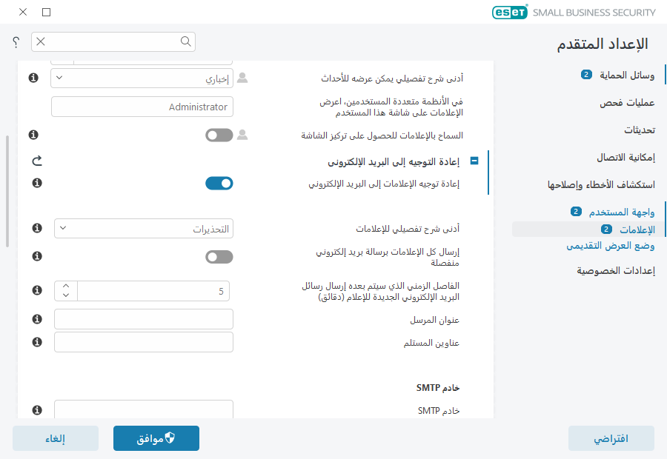
Task: Click the badge 2 next to واجهة المستخدم
Action: 576,211
